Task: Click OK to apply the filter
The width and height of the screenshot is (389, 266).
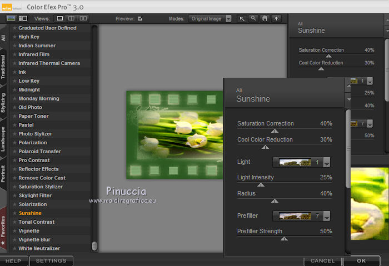Action: point(361,261)
